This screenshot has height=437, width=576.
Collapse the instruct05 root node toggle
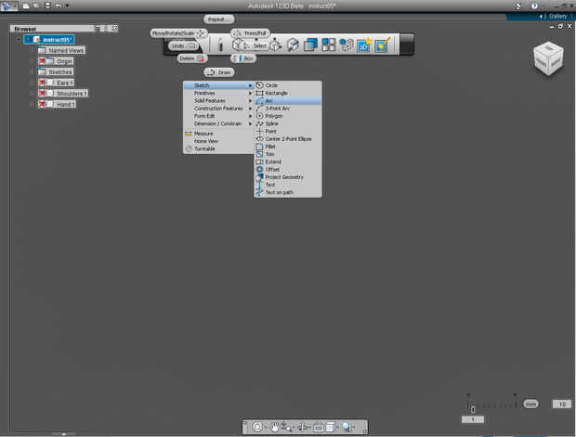pyautogui.click(x=19, y=40)
